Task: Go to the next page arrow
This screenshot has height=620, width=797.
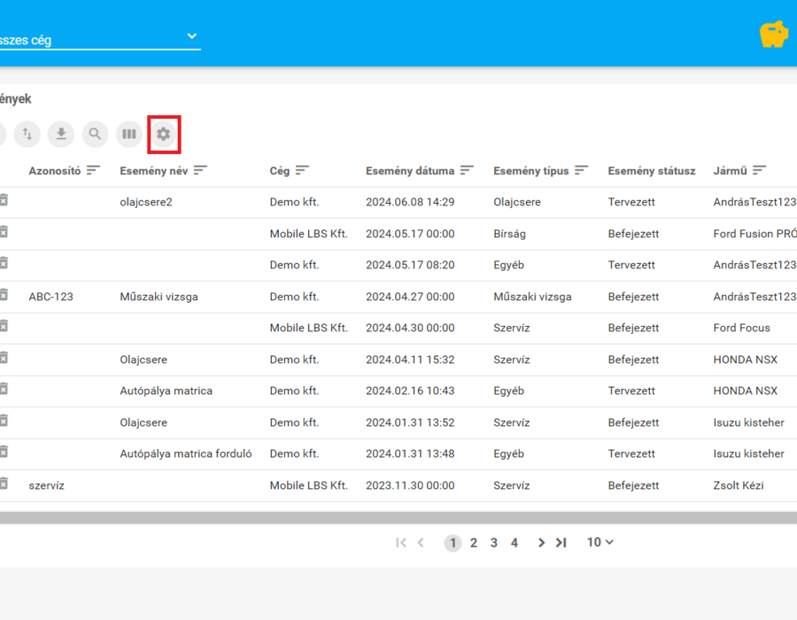Action: 541,543
